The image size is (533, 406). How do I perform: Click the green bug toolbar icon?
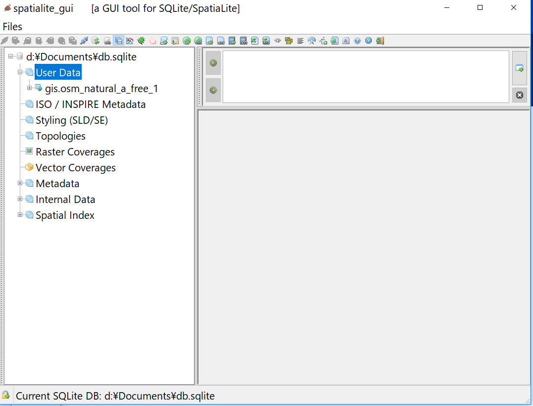click(141, 41)
